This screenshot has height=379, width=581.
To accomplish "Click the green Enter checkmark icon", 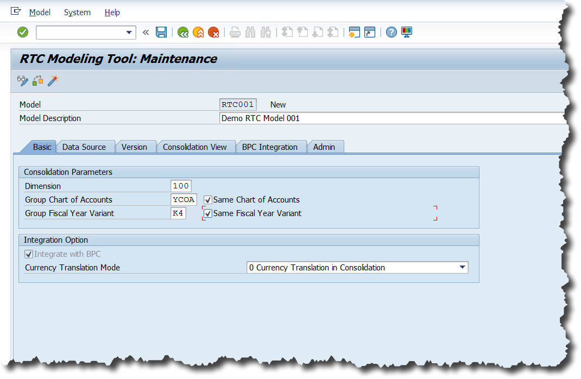I will [x=23, y=33].
